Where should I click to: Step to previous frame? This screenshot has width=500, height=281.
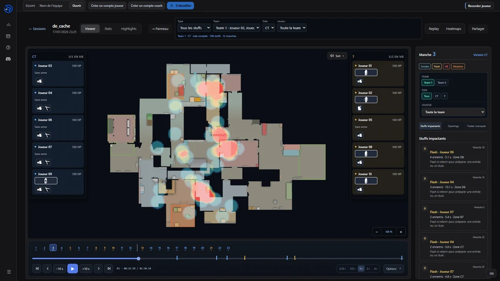coord(47,269)
